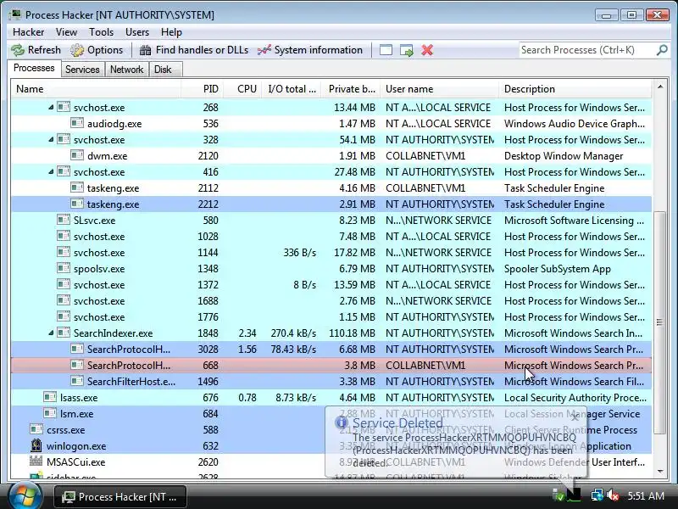The image size is (678, 509).
Task: Click the Process Hacker taskbar button
Action: point(120,497)
